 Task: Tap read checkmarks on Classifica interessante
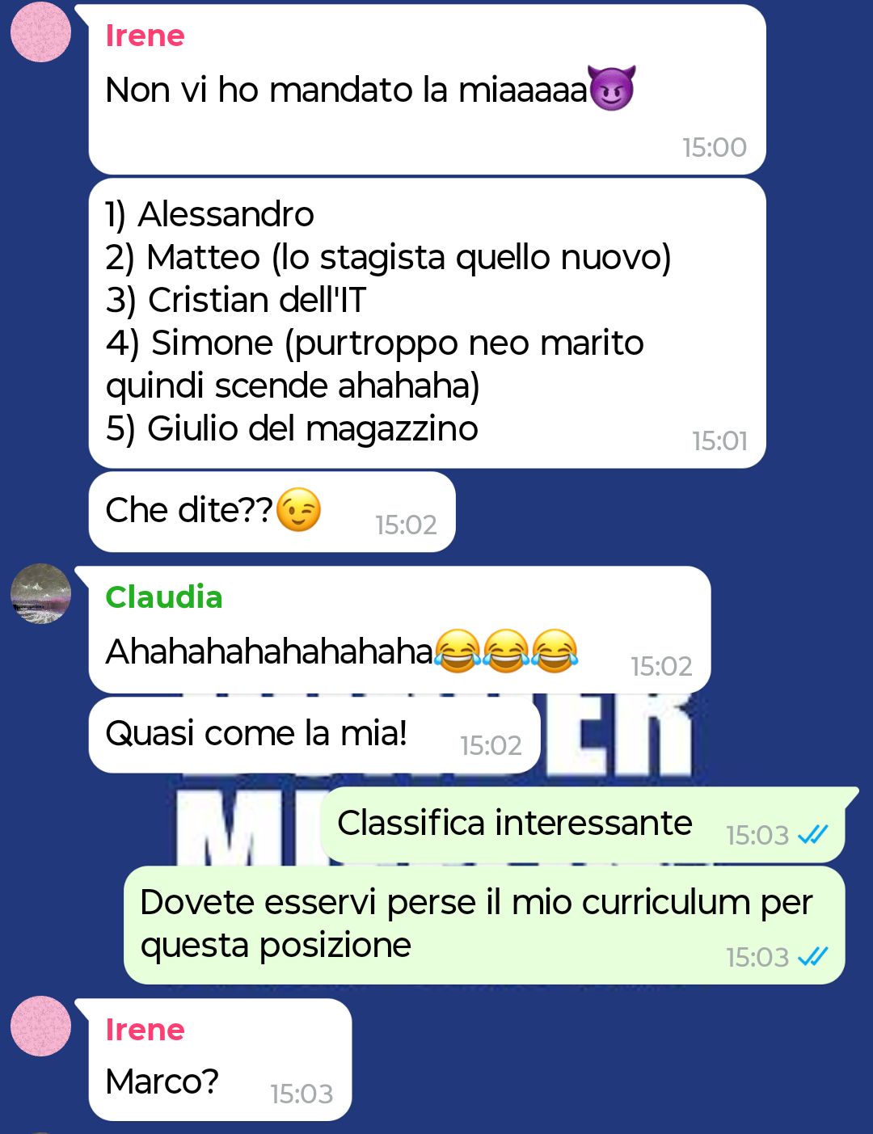(812, 834)
